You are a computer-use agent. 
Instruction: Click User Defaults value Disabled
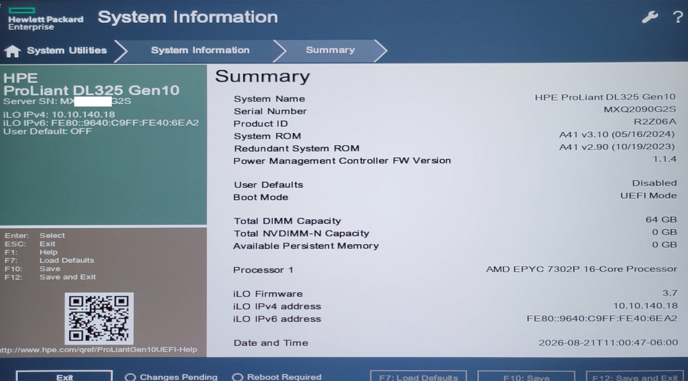pos(654,183)
